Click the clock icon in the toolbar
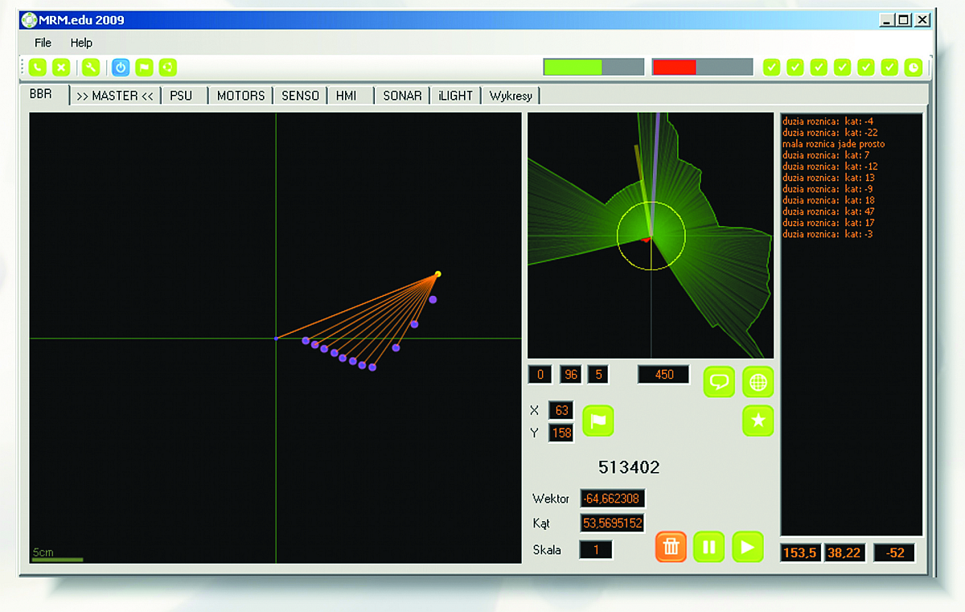This screenshot has width=965, height=612. point(913,68)
